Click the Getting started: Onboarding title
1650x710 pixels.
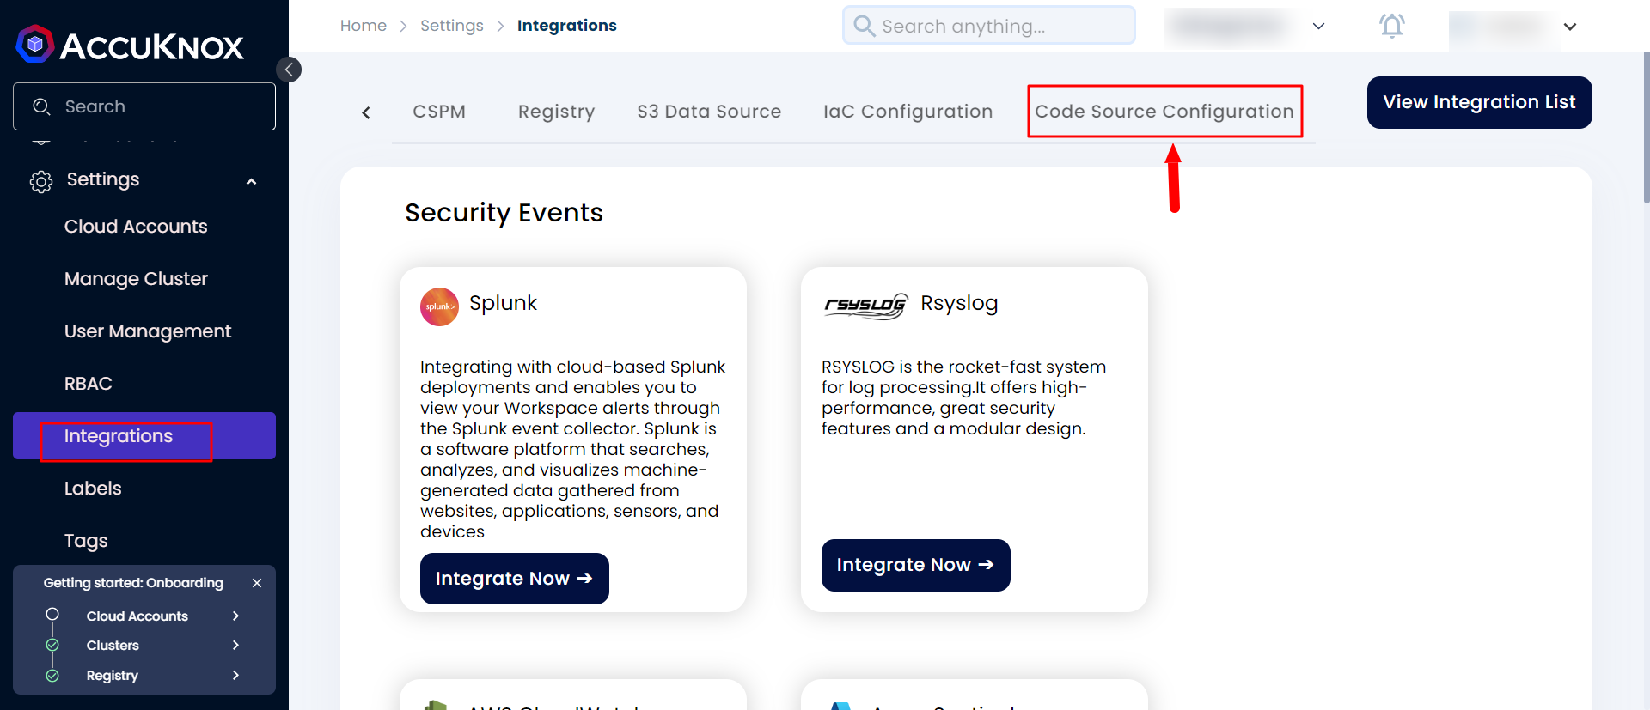[x=133, y=583]
